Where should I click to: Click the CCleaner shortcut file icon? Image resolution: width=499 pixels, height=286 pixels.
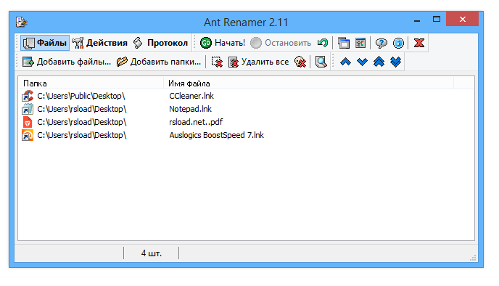(x=28, y=96)
